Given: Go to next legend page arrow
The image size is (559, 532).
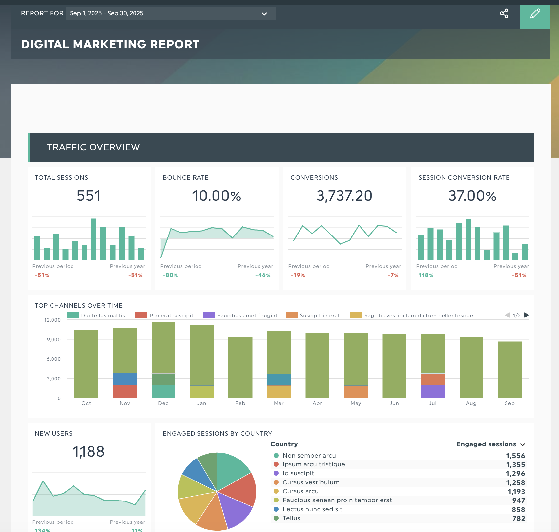Looking at the screenshot, I should tap(527, 315).
